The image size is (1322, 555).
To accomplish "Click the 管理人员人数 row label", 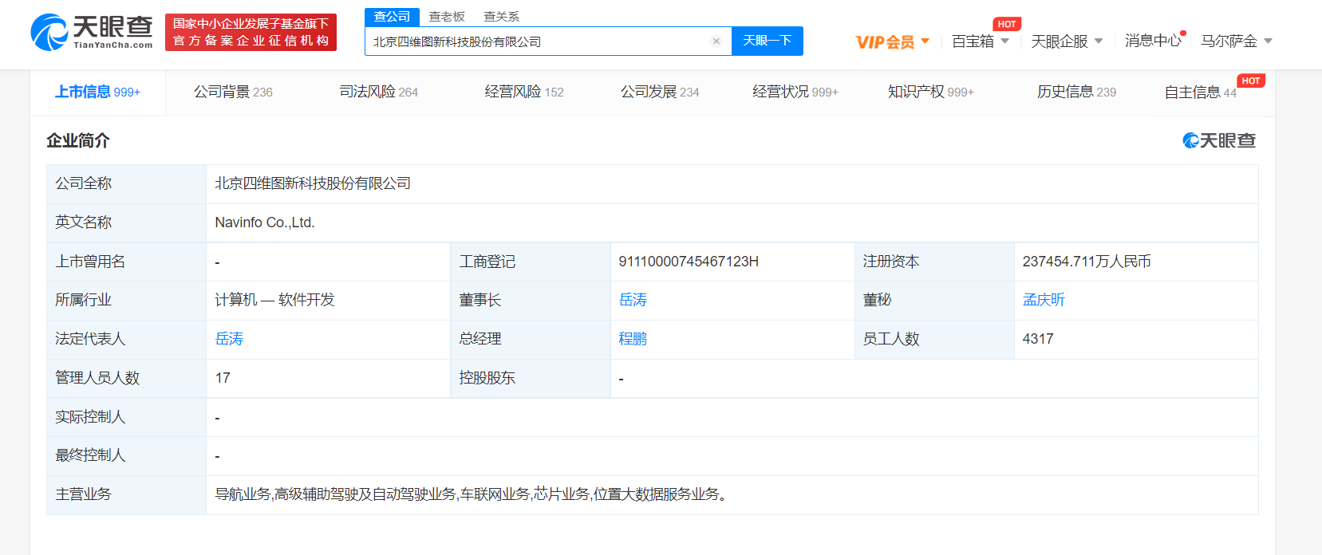I will click(126, 378).
